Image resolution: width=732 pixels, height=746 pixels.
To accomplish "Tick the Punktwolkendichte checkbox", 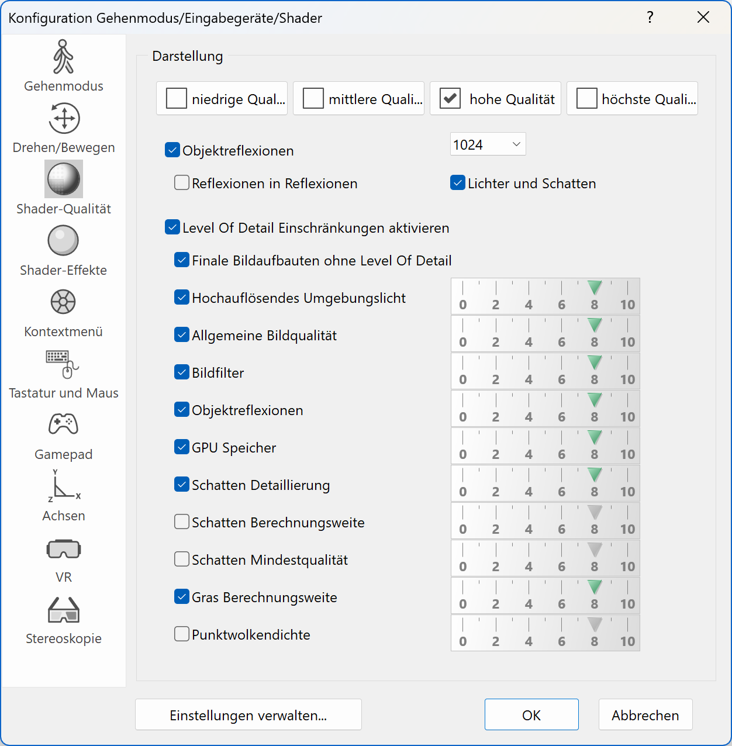I will click(x=182, y=634).
